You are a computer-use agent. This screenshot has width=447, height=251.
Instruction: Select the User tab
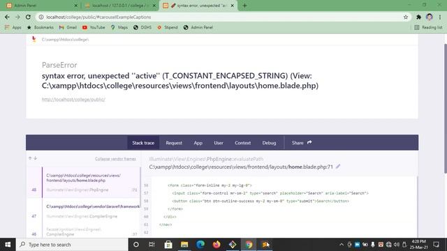219,142
